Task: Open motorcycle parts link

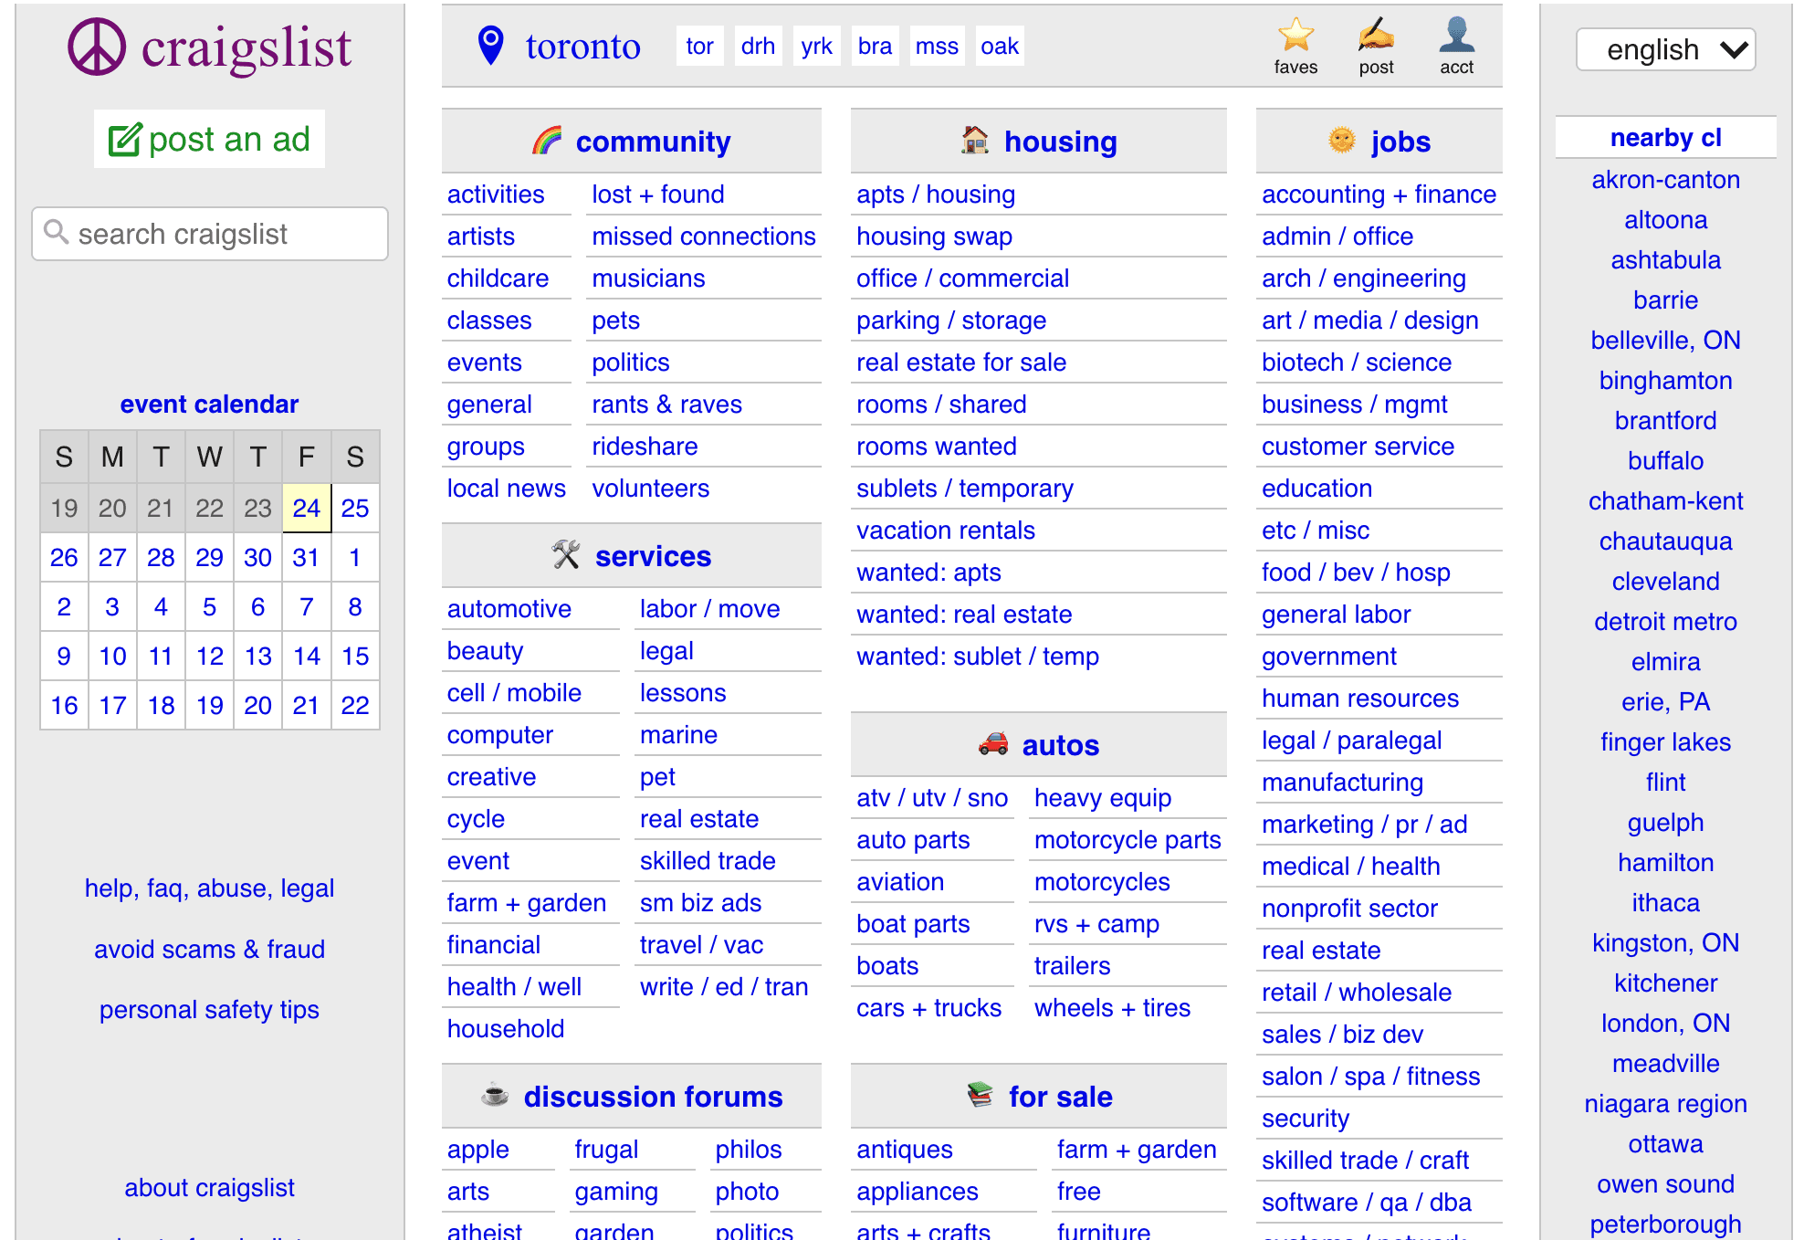Action: [1127, 839]
